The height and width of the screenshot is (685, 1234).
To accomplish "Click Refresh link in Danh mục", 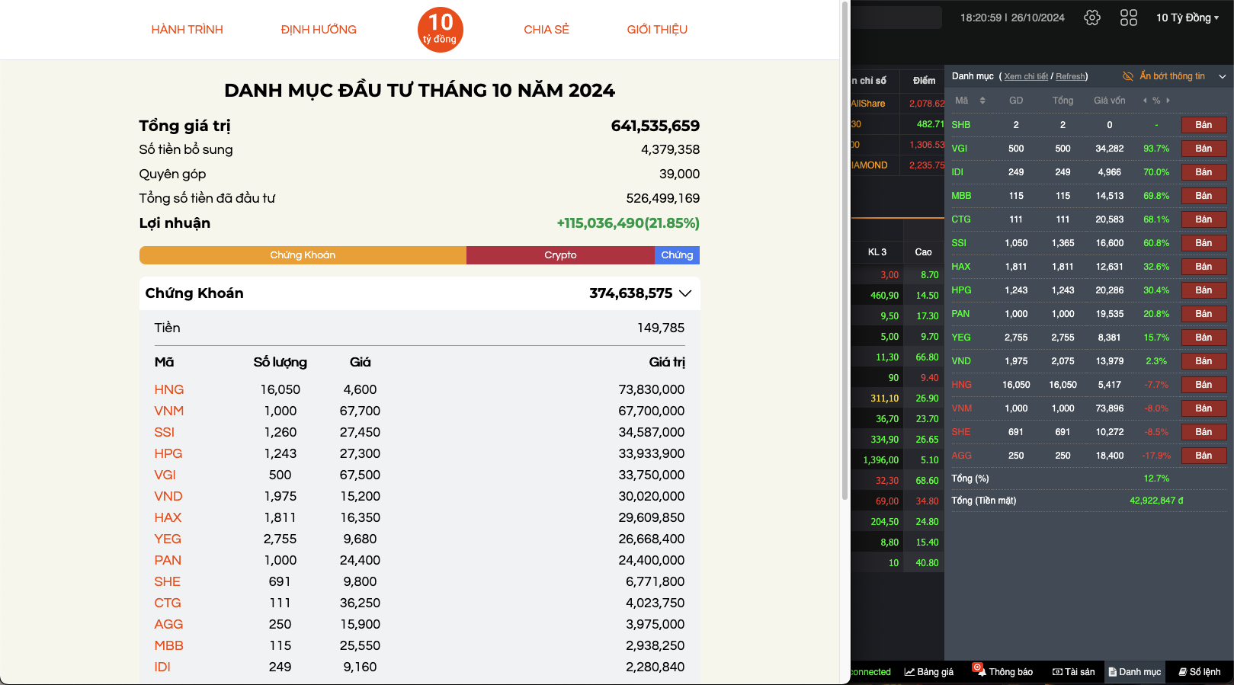I will click(1070, 76).
